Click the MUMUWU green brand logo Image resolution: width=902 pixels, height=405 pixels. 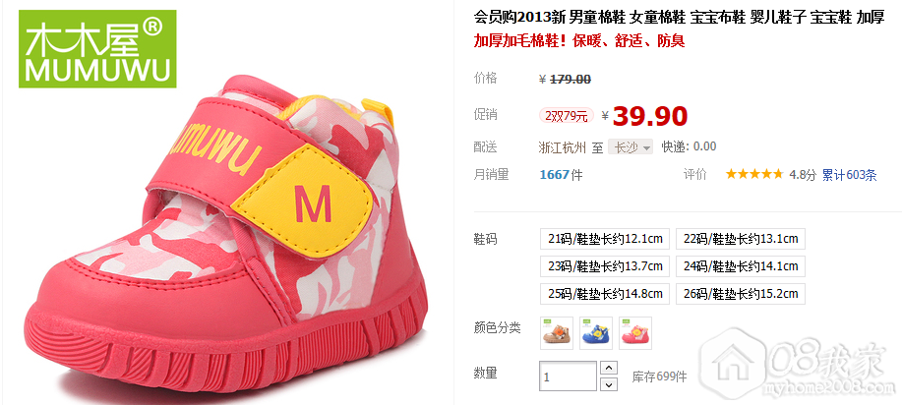pos(97,49)
